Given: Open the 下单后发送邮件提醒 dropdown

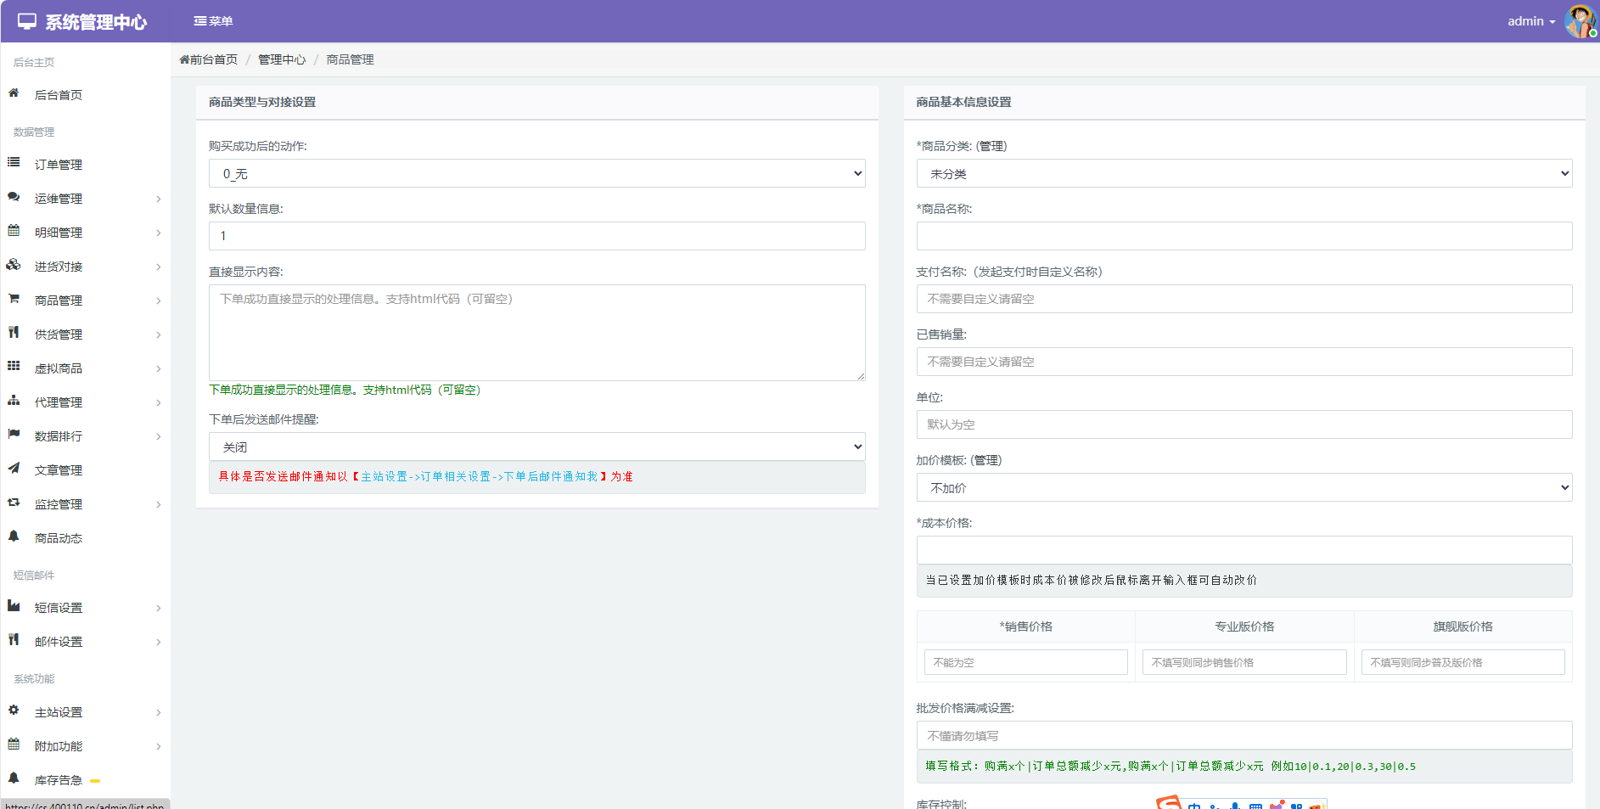Looking at the screenshot, I should (x=536, y=447).
